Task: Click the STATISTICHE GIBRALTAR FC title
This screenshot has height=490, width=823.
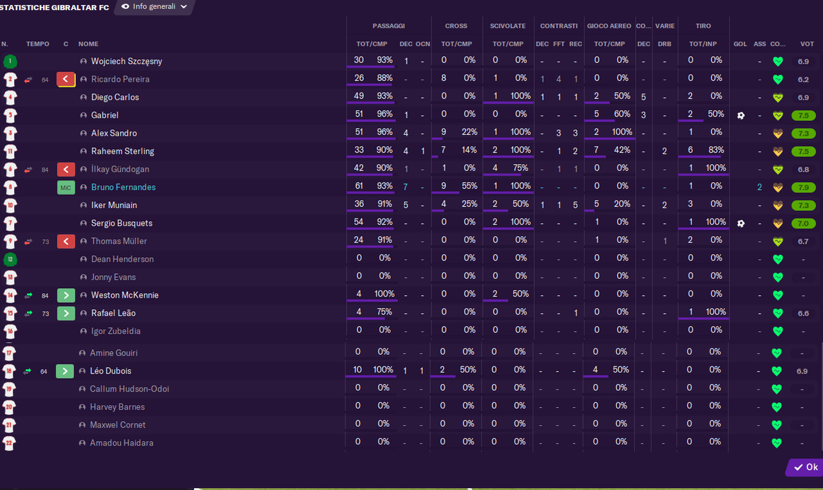Action: click(x=54, y=8)
